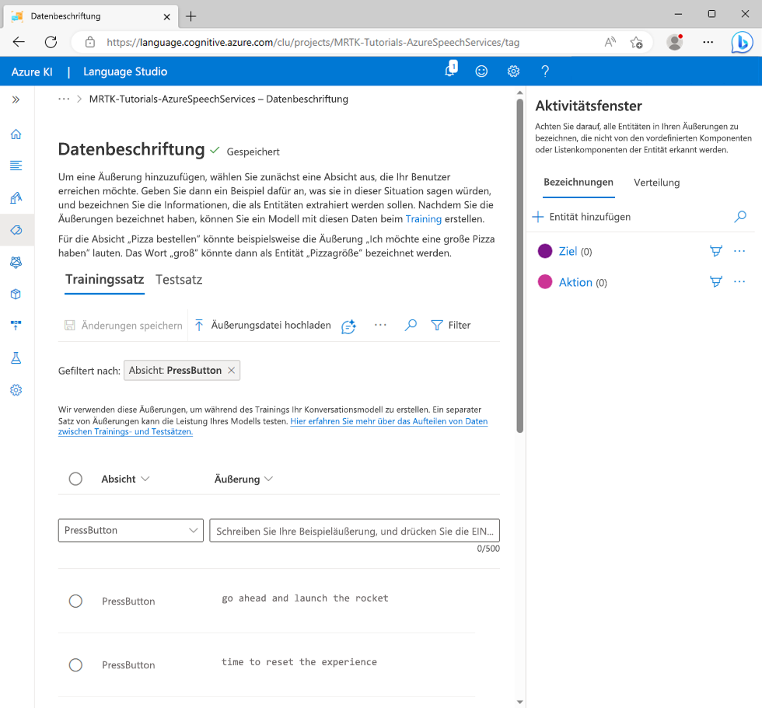Viewport: 762px width, 708px height.
Task: Open the Home icon in sidebar
Action: [x=16, y=134]
